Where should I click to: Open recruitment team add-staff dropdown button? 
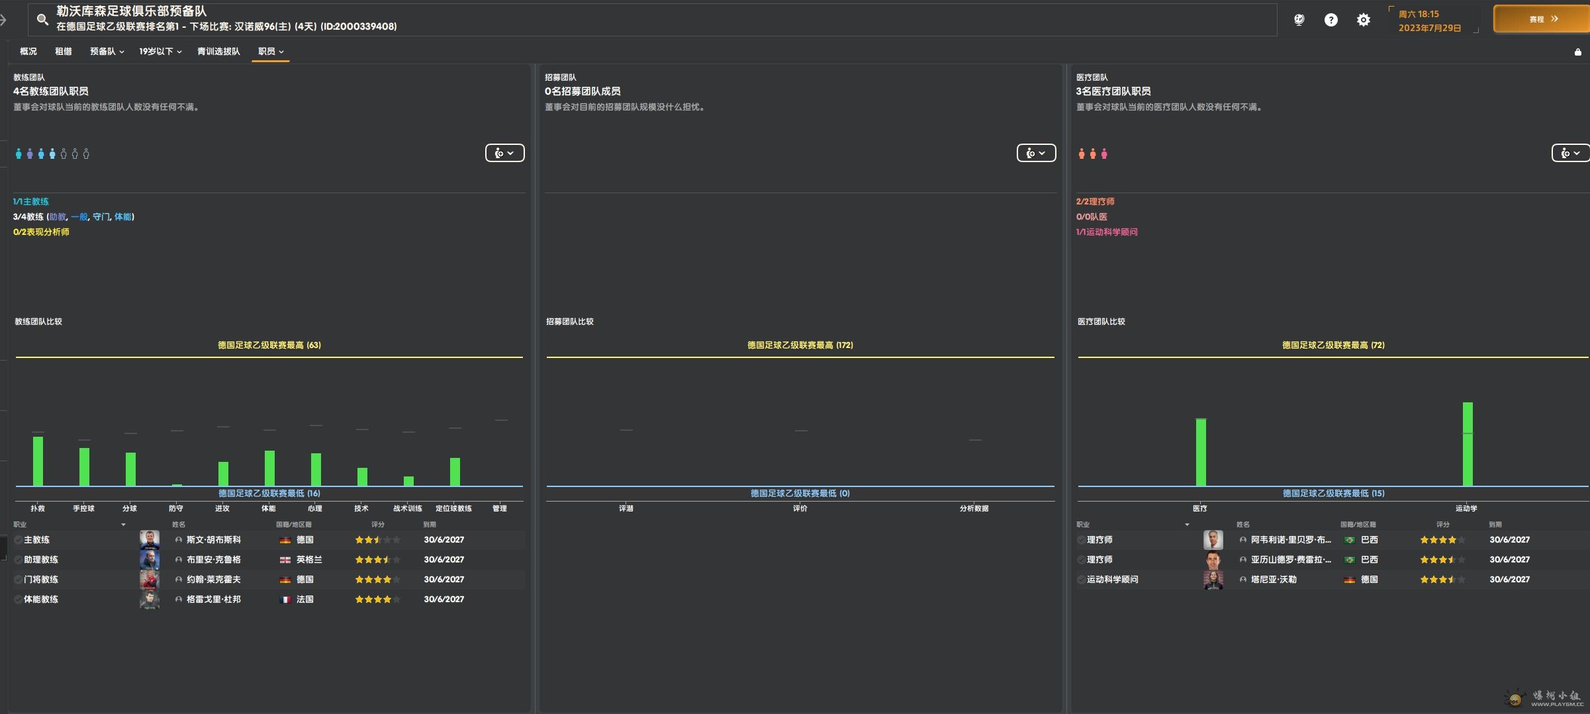pos(1036,153)
